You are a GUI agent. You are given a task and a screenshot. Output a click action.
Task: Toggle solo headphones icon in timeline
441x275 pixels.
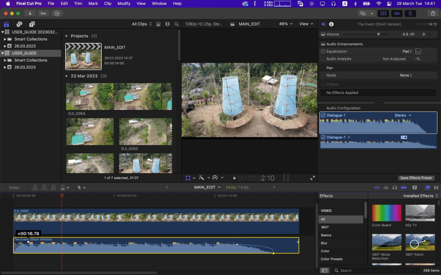[x=394, y=187]
